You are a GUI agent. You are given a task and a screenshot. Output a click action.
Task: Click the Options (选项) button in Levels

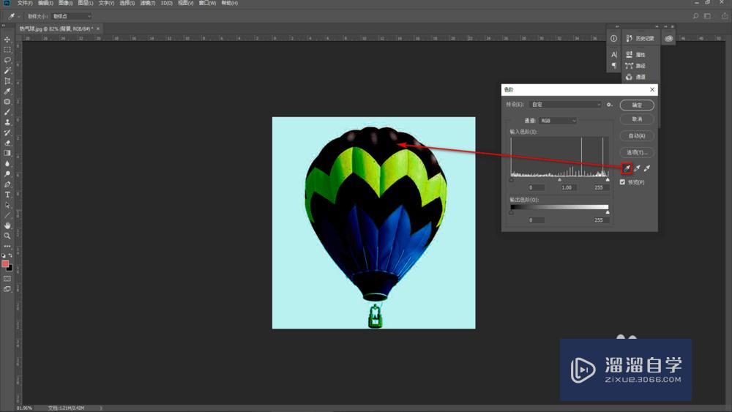click(x=637, y=152)
